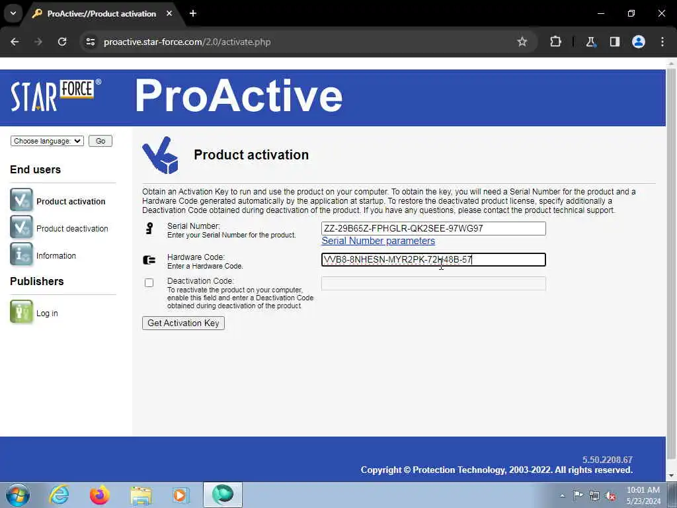The image size is (677, 508).
Task: Open the Extensions puzzle icon
Action: 555,42
